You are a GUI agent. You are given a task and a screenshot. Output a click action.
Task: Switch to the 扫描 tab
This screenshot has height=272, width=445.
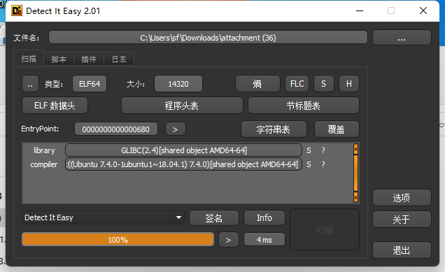29,59
